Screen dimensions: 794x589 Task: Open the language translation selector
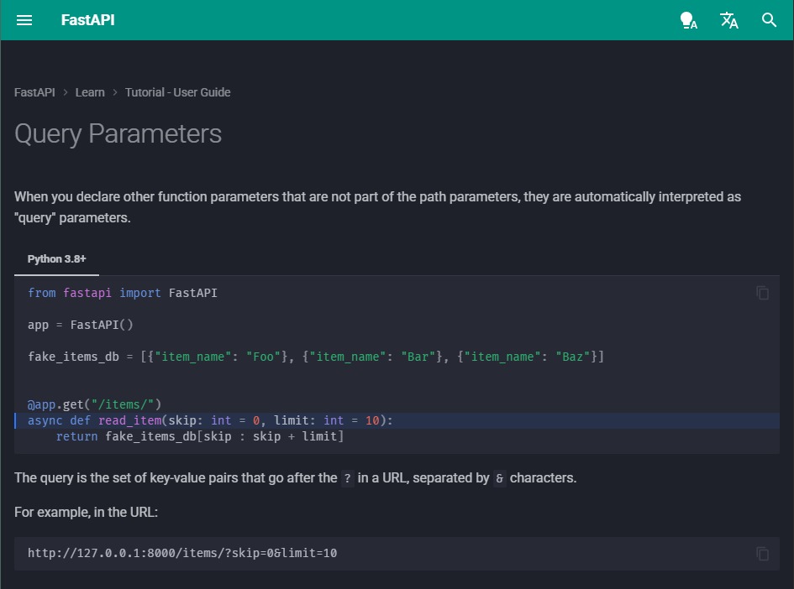pos(728,20)
